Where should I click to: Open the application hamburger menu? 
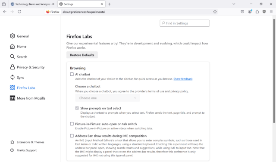click(x=271, y=12)
